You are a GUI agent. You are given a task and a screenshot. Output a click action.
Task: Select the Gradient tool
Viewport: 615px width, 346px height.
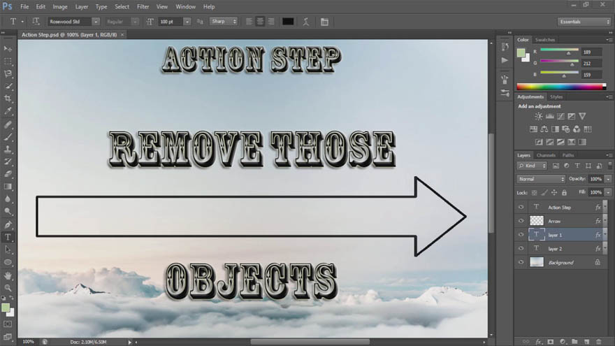8,187
